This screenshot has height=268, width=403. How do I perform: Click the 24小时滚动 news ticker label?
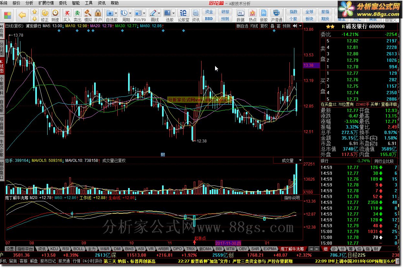[92, 261]
